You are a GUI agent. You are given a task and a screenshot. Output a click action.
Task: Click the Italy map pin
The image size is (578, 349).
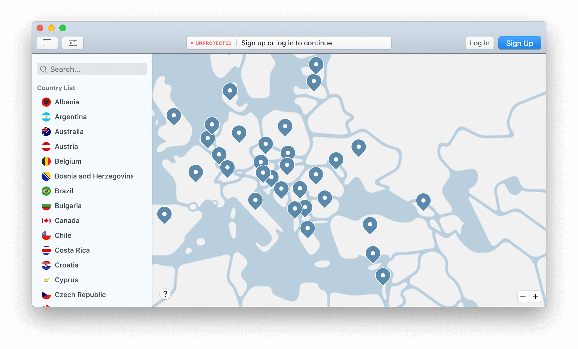click(x=255, y=201)
